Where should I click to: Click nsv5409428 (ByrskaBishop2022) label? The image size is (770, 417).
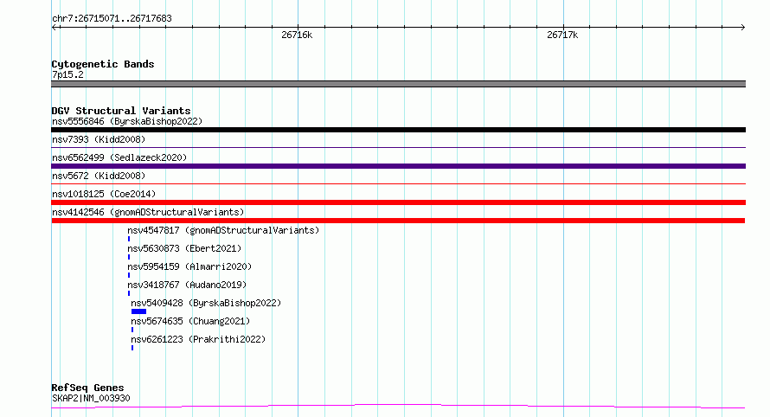[206, 303]
